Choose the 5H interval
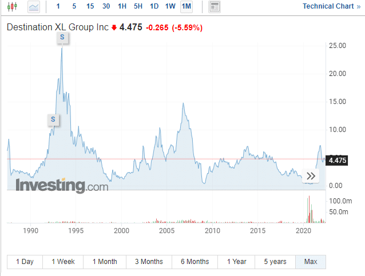This screenshot has height=276, width=365. [x=138, y=6]
